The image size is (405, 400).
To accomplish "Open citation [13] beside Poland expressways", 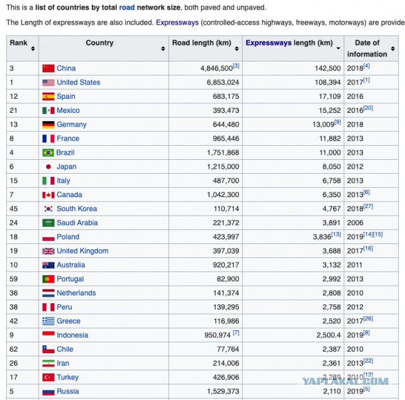I will pyautogui.click(x=336, y=234).
